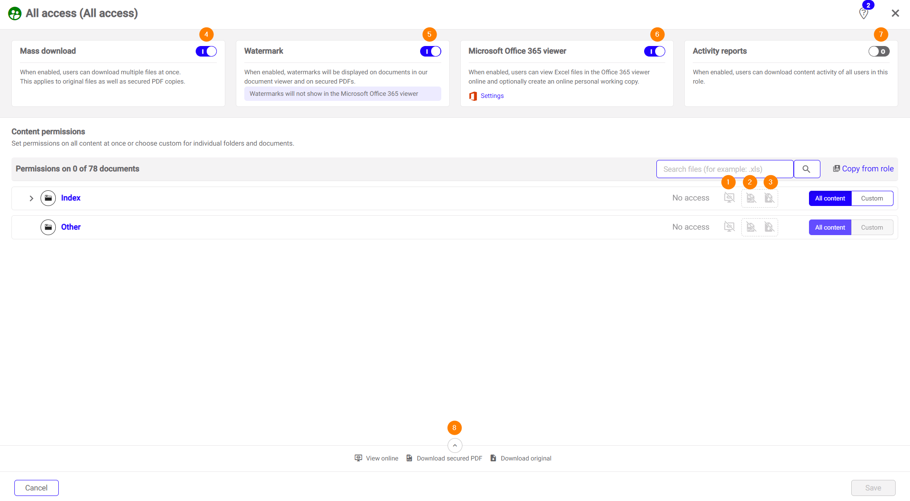The image size is (910, 501).
Task: Click the Watermark card title
Action: point(264,51)
